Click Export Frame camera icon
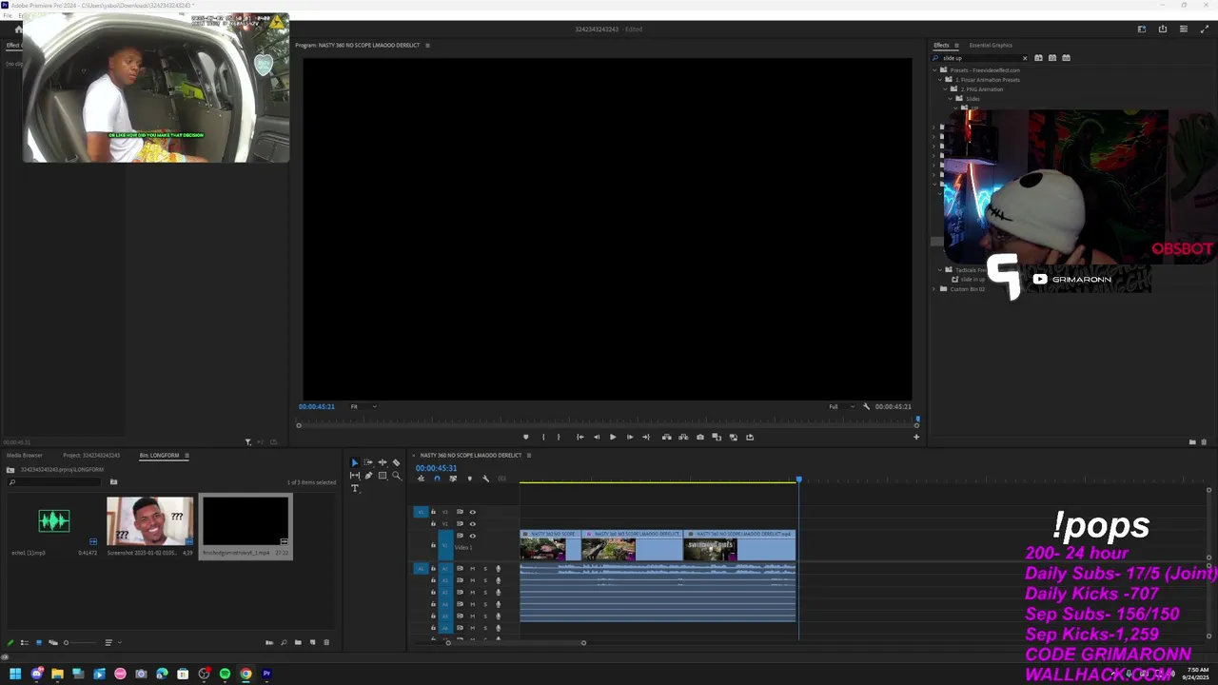1218x685 pixels. click(700, 438)
